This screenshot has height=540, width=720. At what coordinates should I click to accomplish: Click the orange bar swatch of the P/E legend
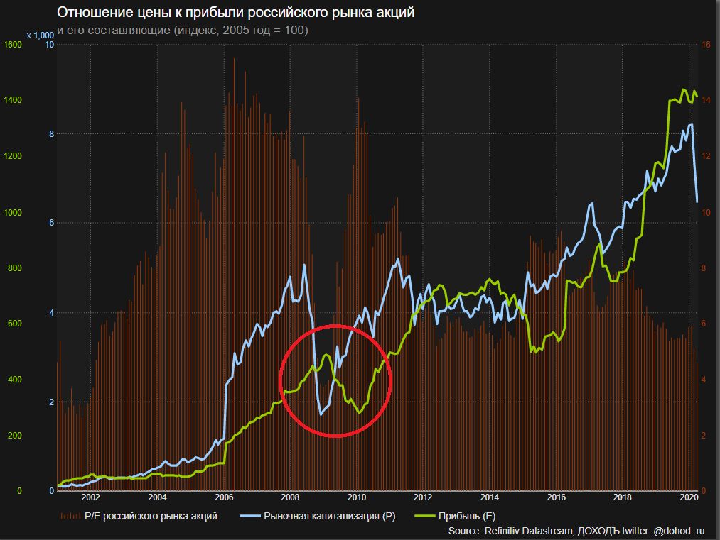pyautogui.click(x=70, y=516)
